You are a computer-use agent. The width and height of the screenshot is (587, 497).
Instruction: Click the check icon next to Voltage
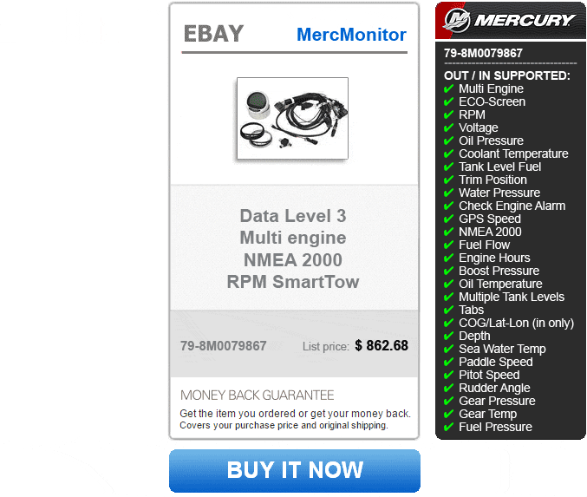448,128
